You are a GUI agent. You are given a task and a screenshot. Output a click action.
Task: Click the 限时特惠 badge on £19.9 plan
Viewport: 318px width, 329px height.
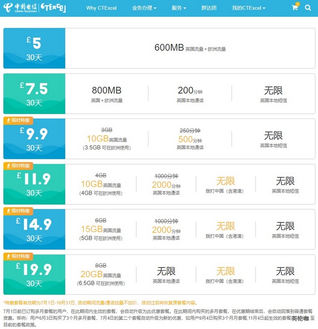click(17, 256)
